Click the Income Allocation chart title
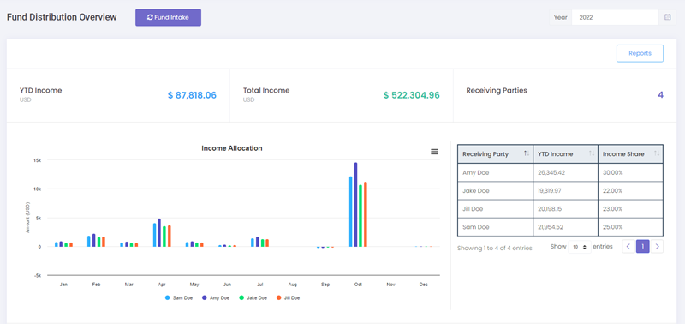The width and height of the screenshot is (685, 324). [232, 148]
